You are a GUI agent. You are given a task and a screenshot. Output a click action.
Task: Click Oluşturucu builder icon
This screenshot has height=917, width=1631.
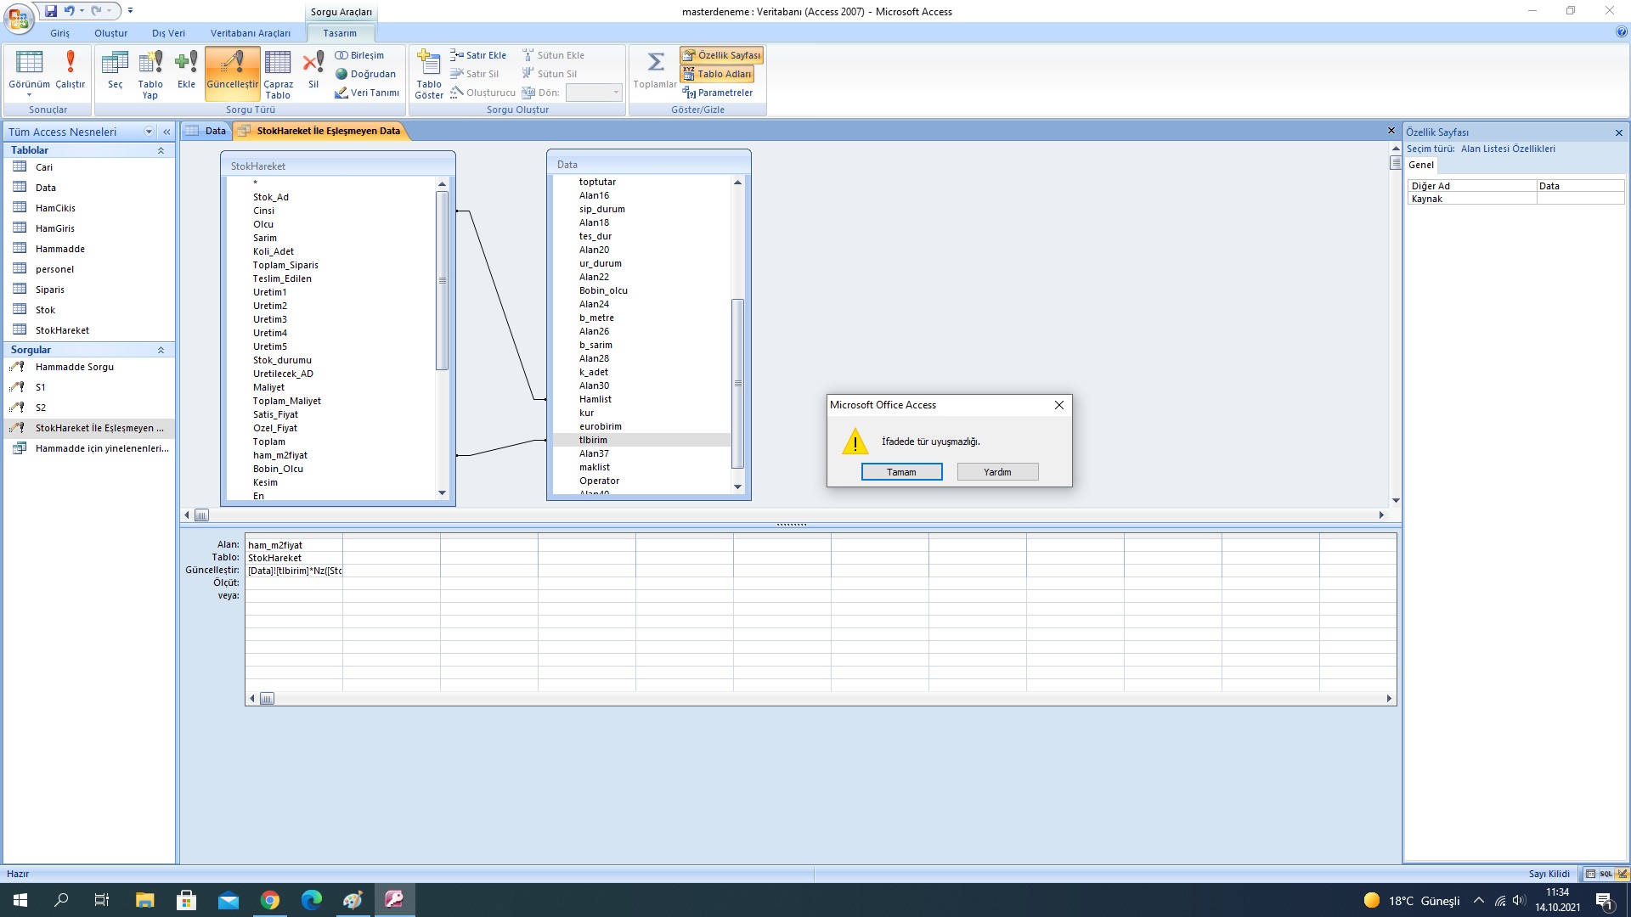(x=483, y=93)
